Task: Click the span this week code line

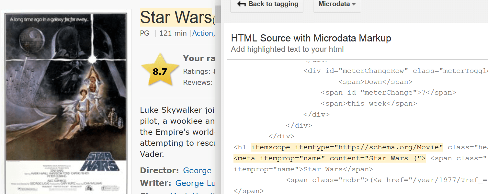Action: coord(369,104)
